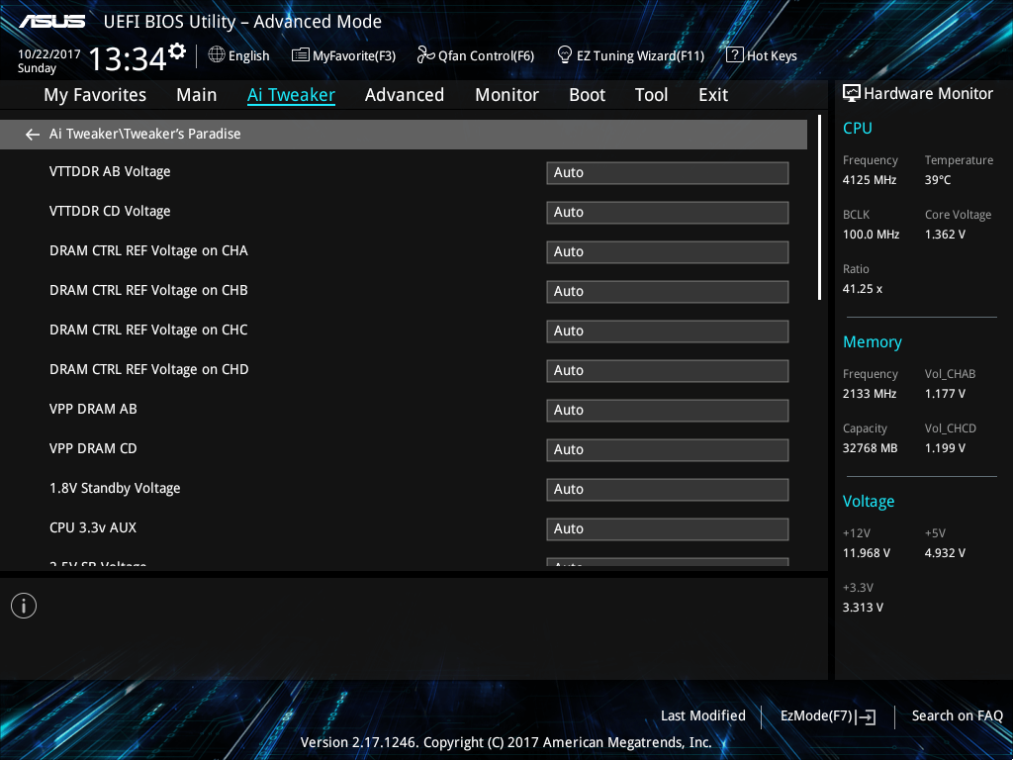Select the Exit tab
The height and width of the screenshot is (760, 1013).
[713, 95]
